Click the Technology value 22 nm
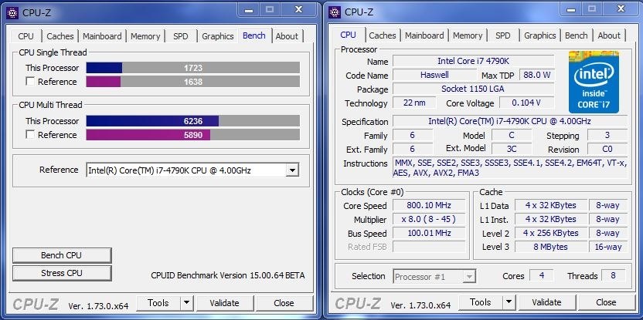This screenshot has width=643, height=320. point(414,103)
